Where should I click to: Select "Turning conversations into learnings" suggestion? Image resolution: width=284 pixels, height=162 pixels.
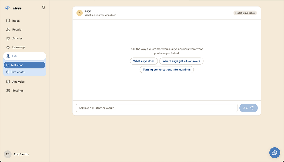point(167,70)
